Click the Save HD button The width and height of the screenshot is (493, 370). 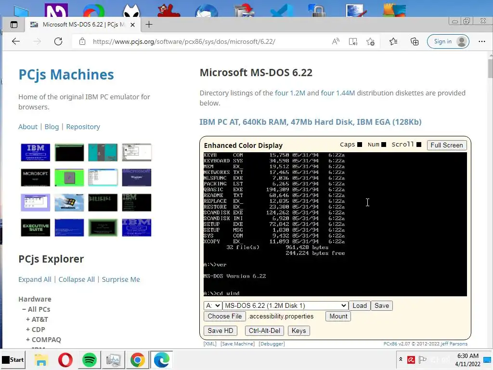(221, 330)
